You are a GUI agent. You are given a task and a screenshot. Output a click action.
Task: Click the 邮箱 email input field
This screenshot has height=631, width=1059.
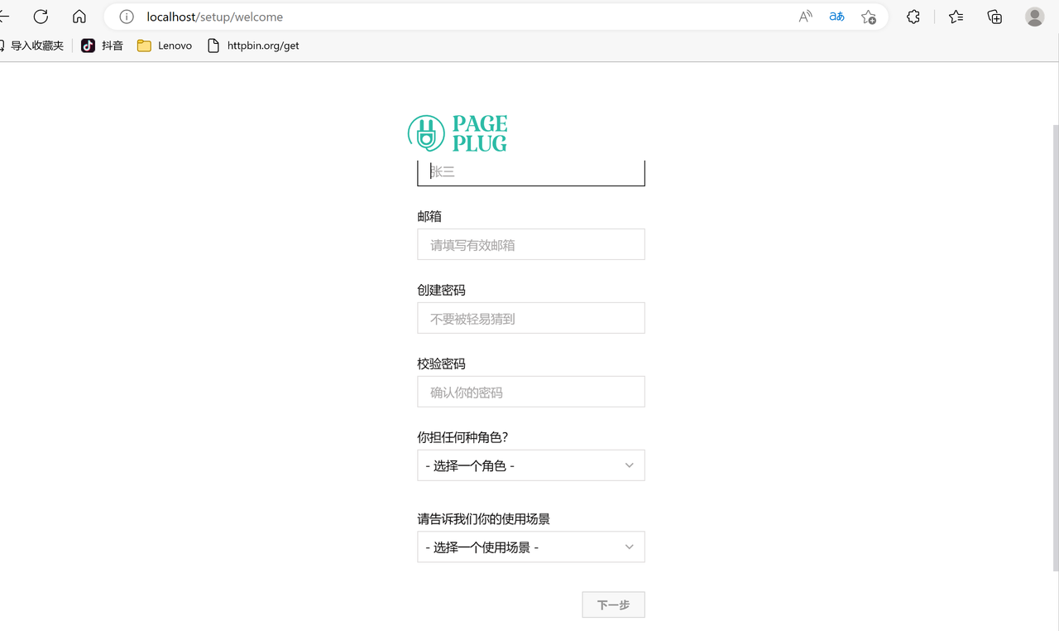coord(531,244)
